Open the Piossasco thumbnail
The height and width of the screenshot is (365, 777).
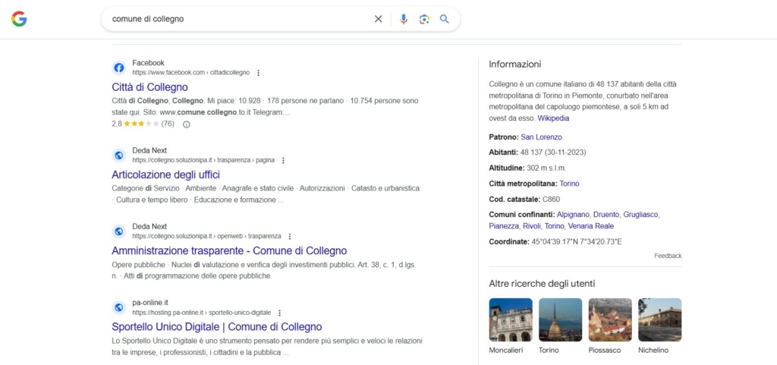[610, 319]
